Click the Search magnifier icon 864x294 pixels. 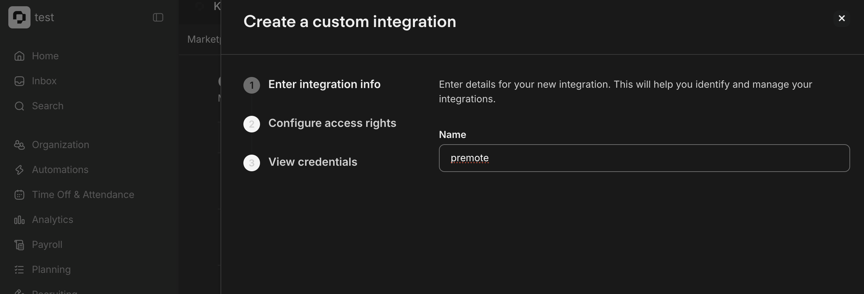[x=19, y=106]
